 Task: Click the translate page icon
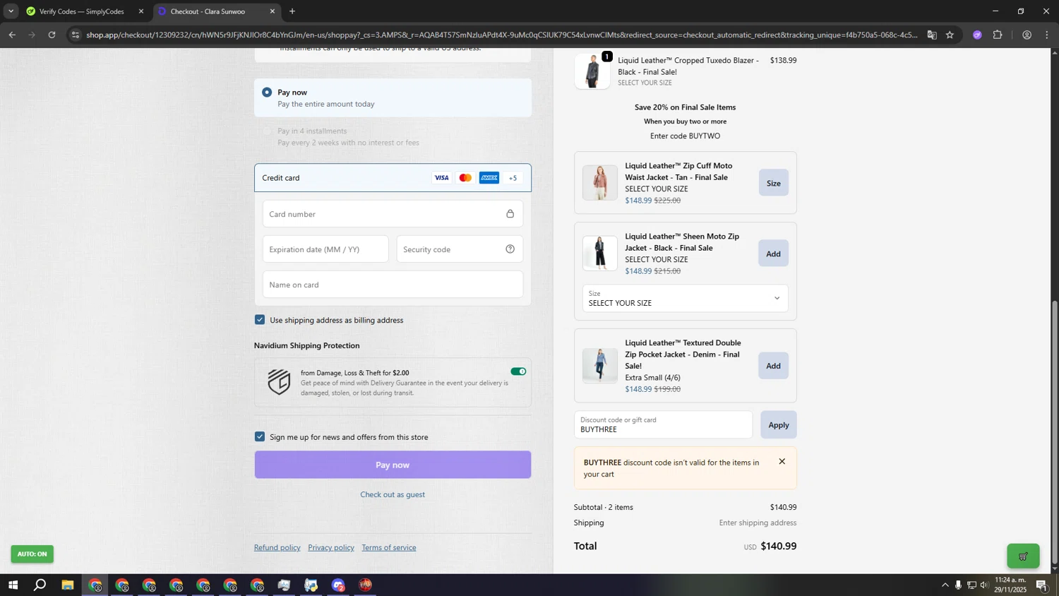point(932,35)
